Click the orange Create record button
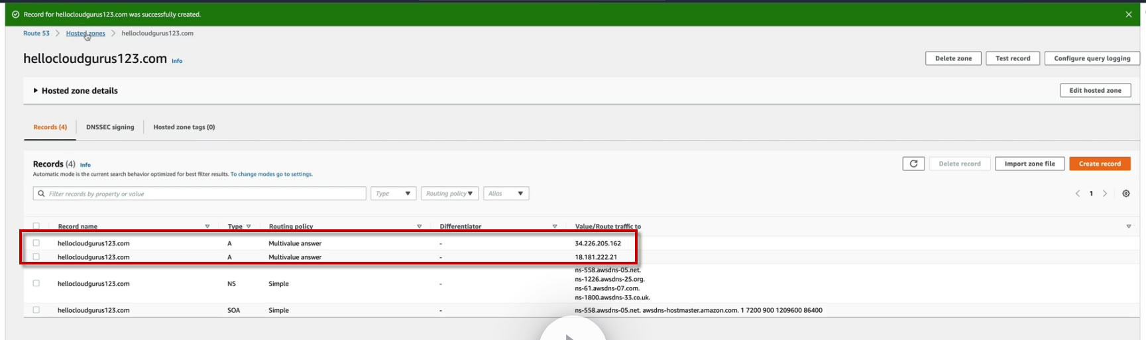 [x=1100, y=164]
